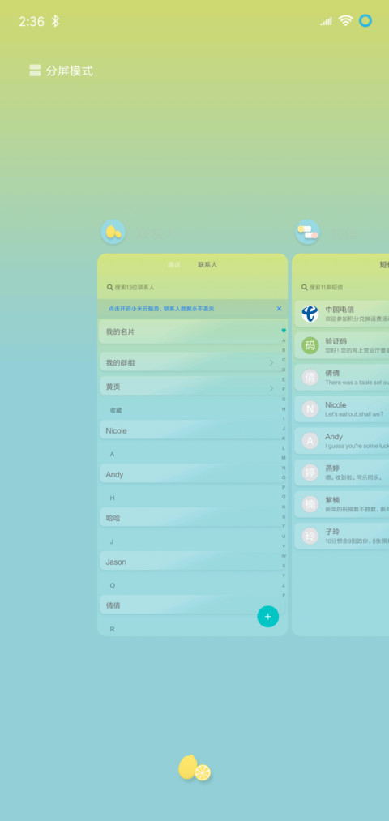Tap the 分屏模式 split-screen mode button

[x=62, y=71]
